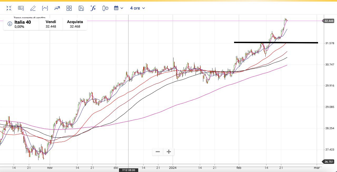Zoom out the chart with the minus button
337x172 pixels.
click(x=158, y=152)
